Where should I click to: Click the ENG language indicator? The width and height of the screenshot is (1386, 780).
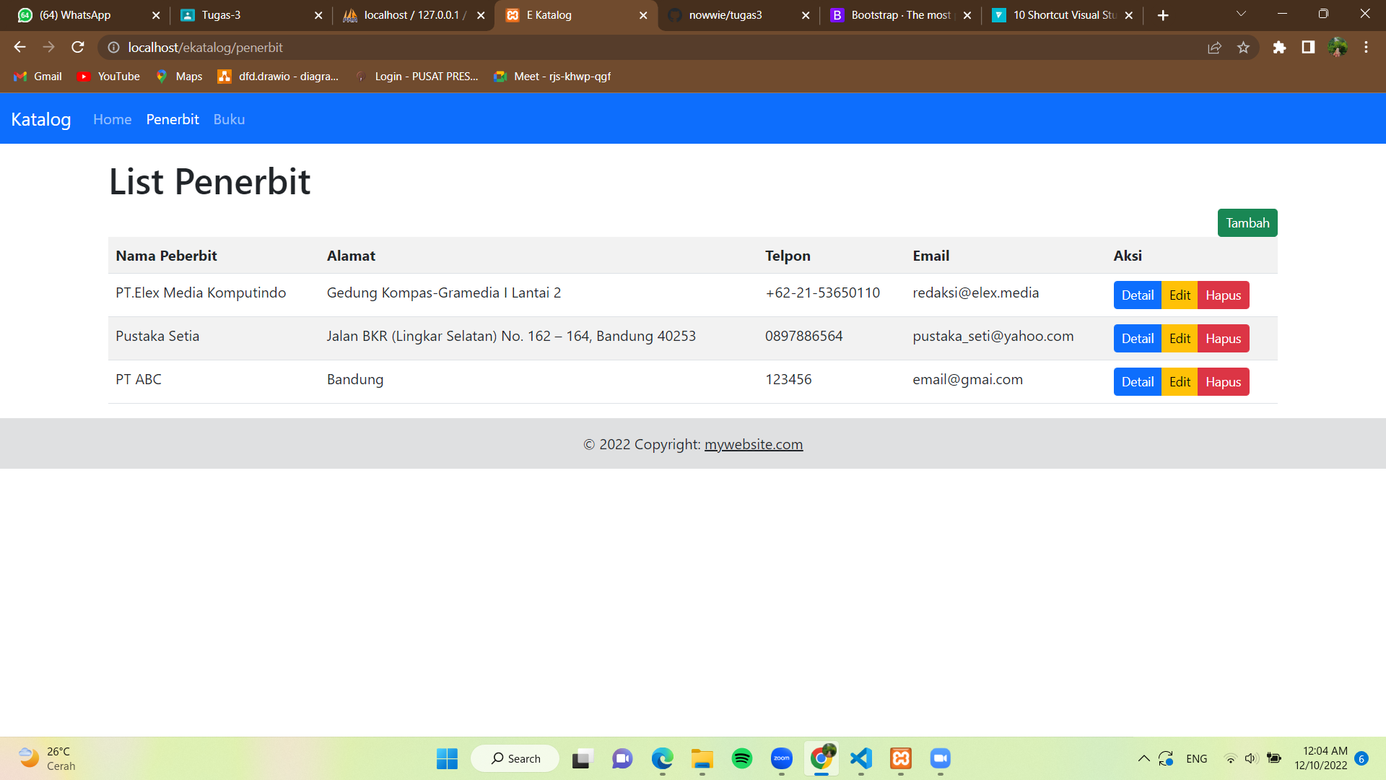pyautogui.click(x=1197, y=758)
